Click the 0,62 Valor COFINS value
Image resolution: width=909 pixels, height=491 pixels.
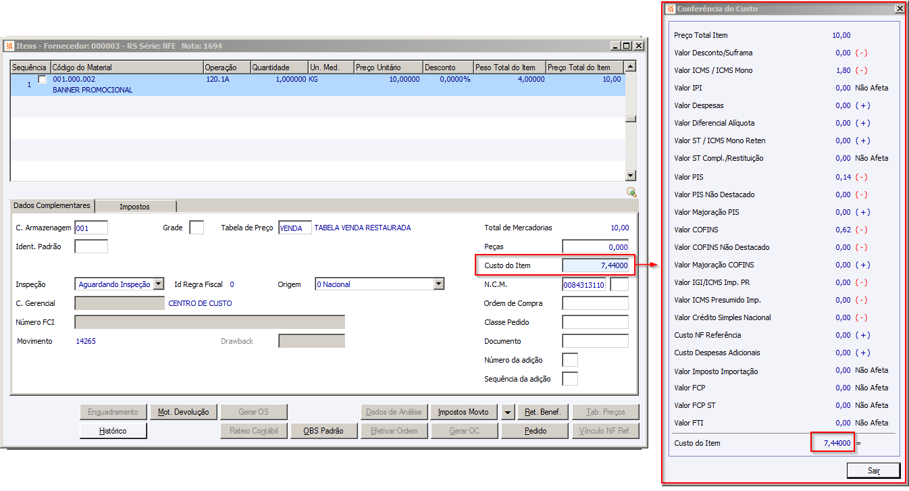pos(843,230)
